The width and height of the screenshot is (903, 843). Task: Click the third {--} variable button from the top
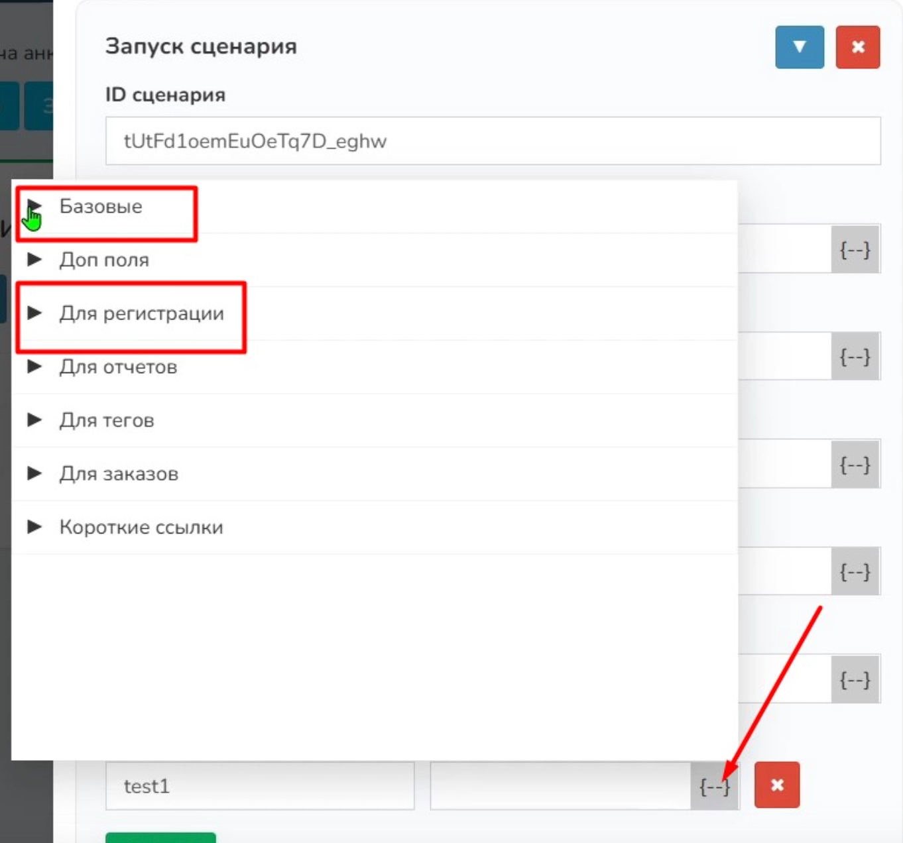pyautogui.click(x=855, y=465)
